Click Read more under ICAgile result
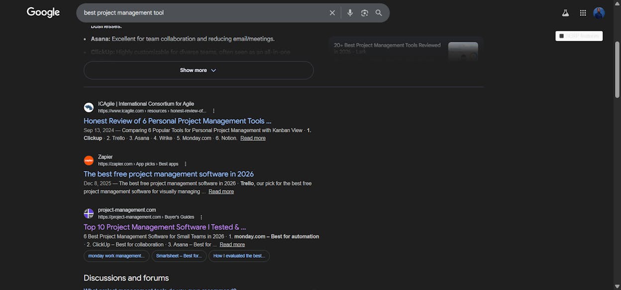 pos(253,138)
